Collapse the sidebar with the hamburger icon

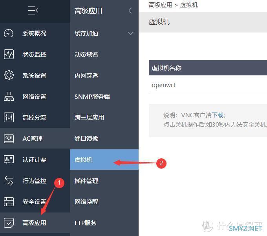(x=33, y=11)
